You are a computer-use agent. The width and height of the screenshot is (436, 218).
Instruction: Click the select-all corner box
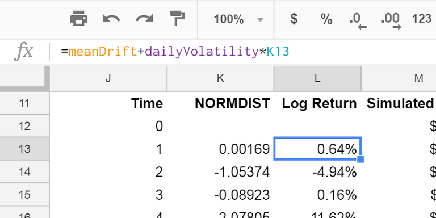pyautogui.click(x=25, y=78)
